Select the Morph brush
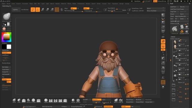Screen dimensions: 192x108 (73, 101)
